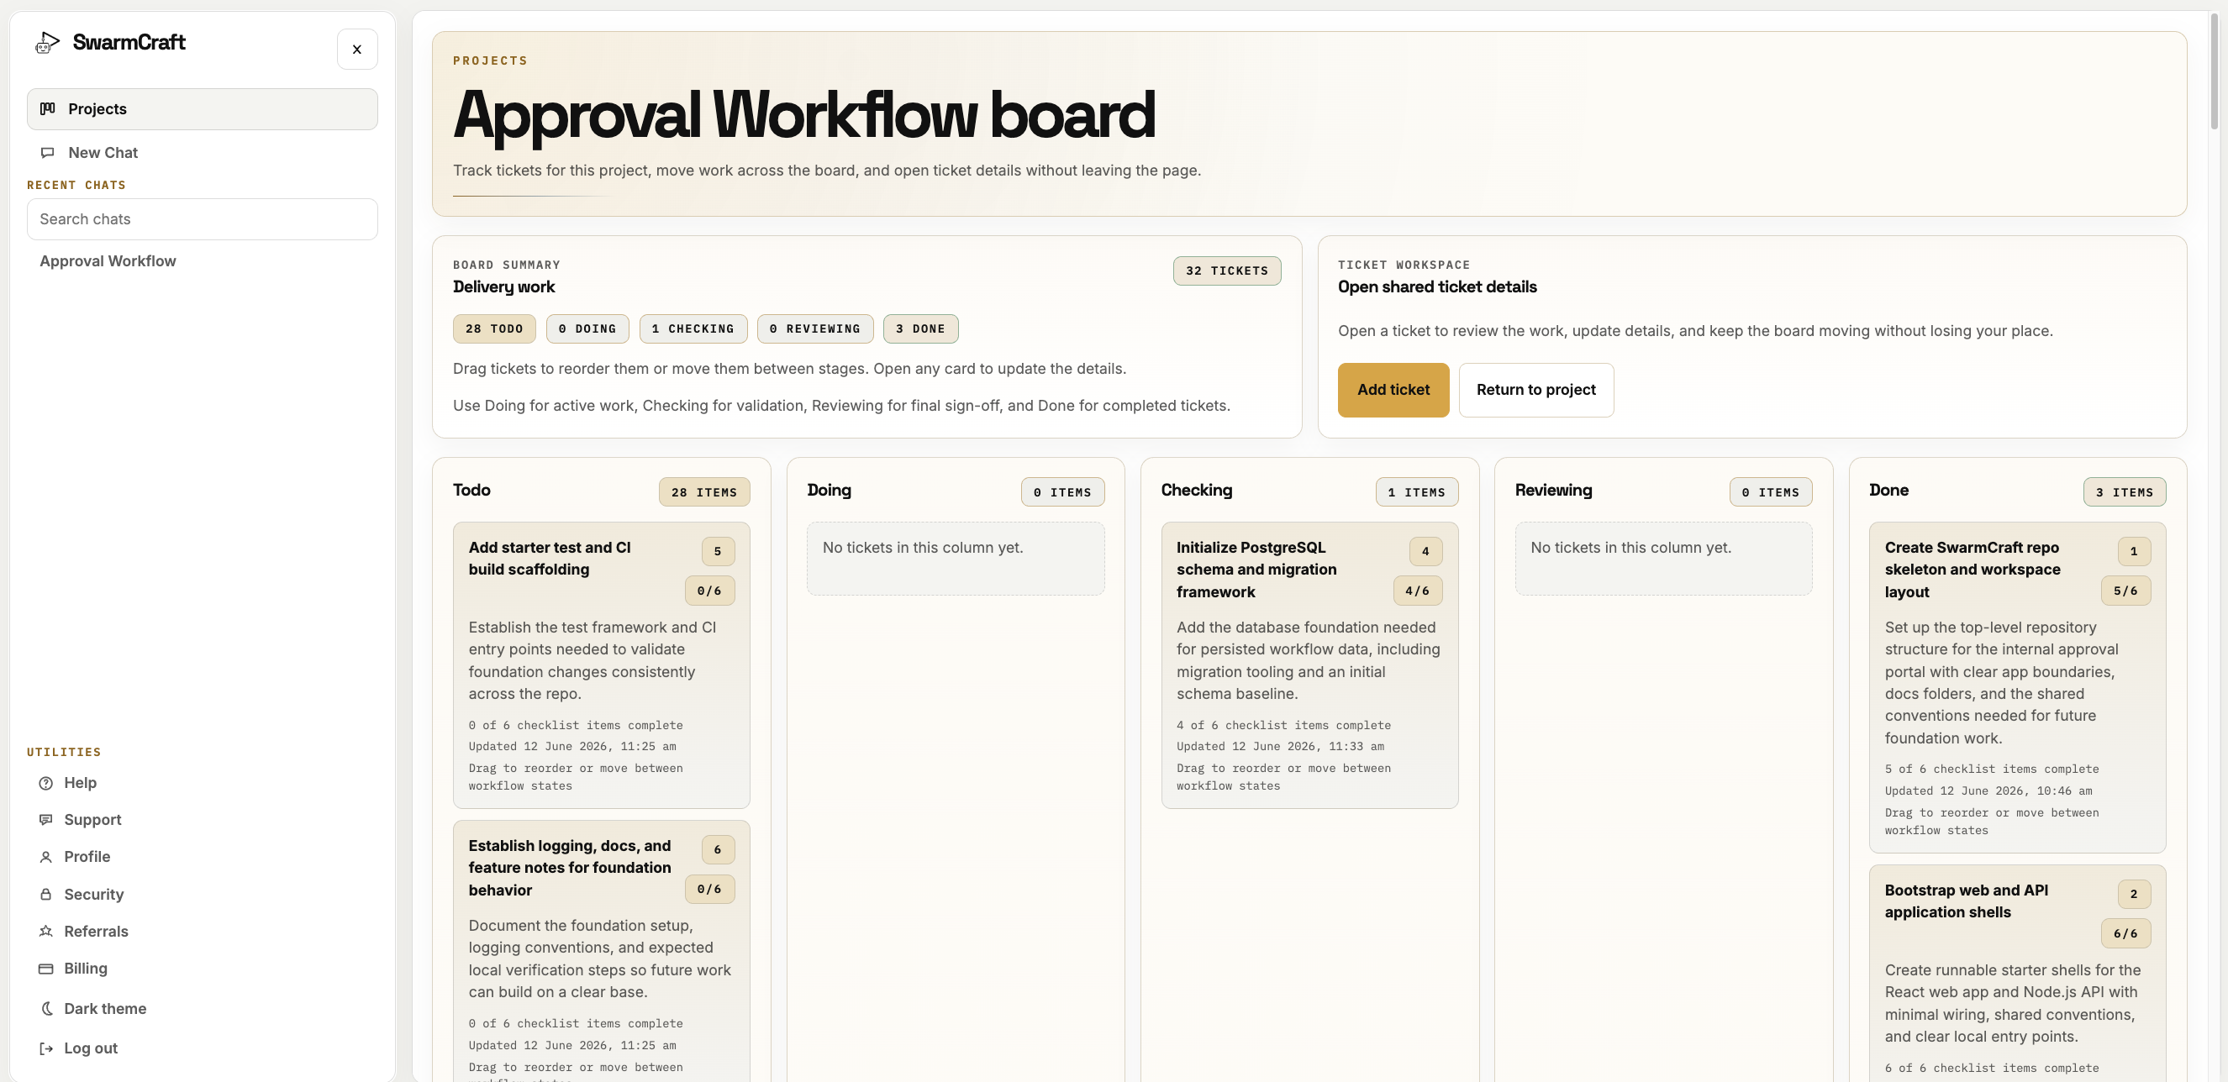Click the Reviewing column 0 ITEMS badge

(x=1771, y=491)
